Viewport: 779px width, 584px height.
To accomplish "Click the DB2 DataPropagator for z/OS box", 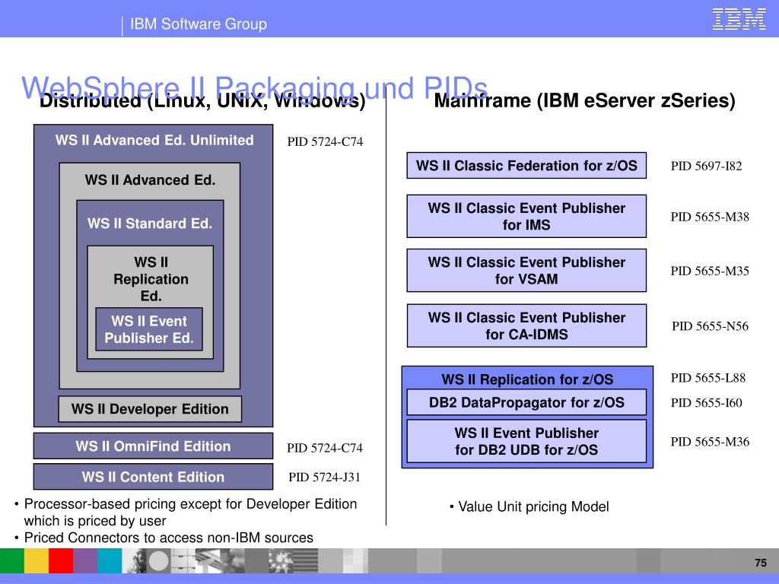I will 526,402.
